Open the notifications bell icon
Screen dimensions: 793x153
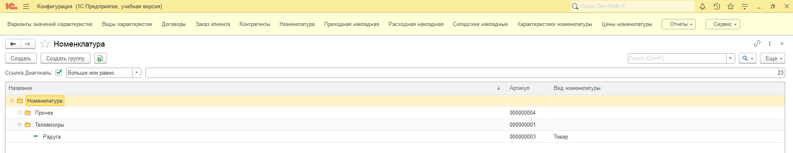coord(703,6)
